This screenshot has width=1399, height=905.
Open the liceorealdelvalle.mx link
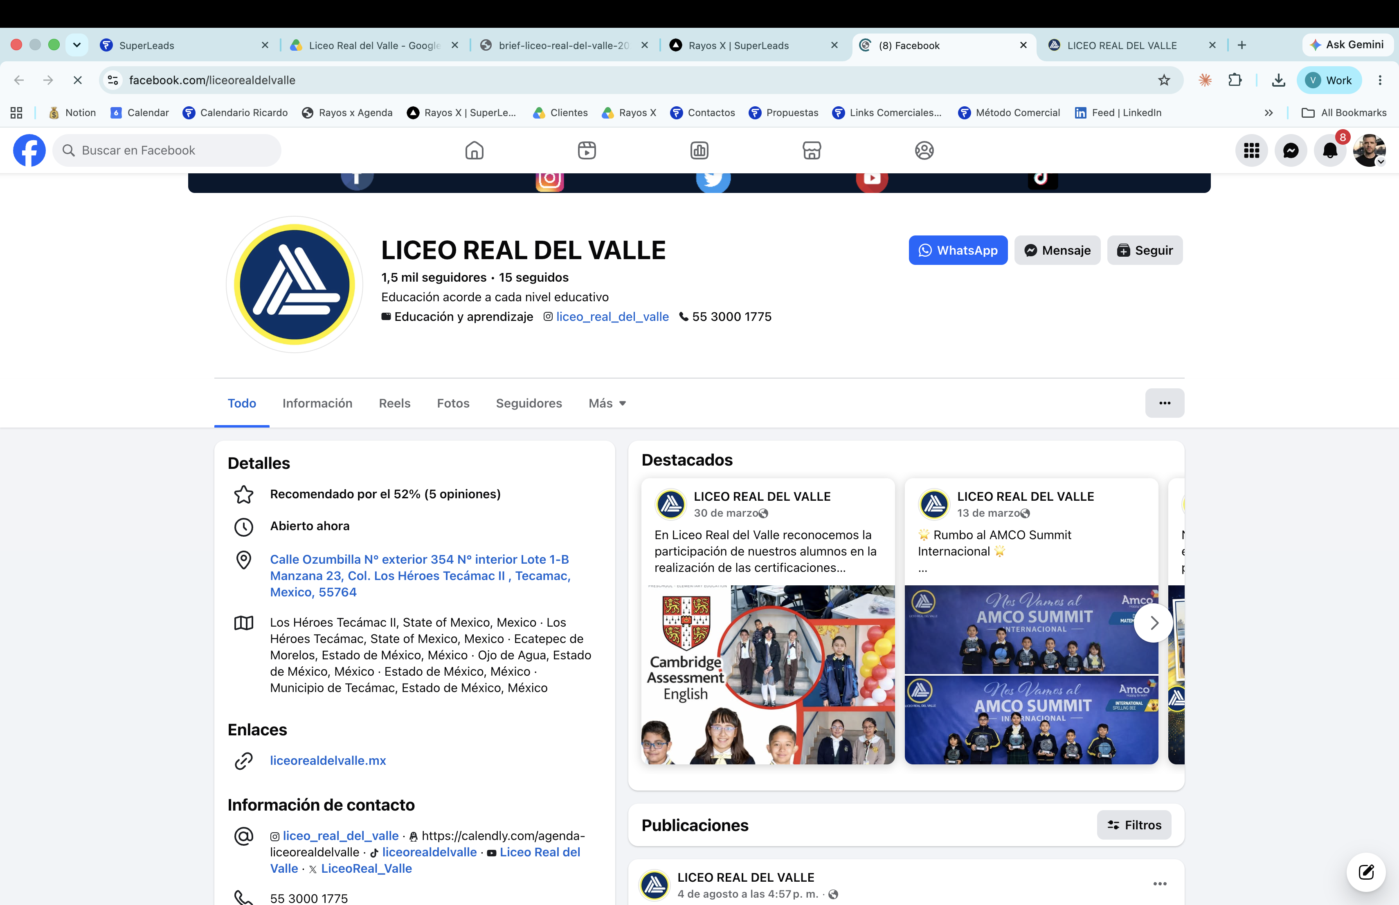coord(328,761)
